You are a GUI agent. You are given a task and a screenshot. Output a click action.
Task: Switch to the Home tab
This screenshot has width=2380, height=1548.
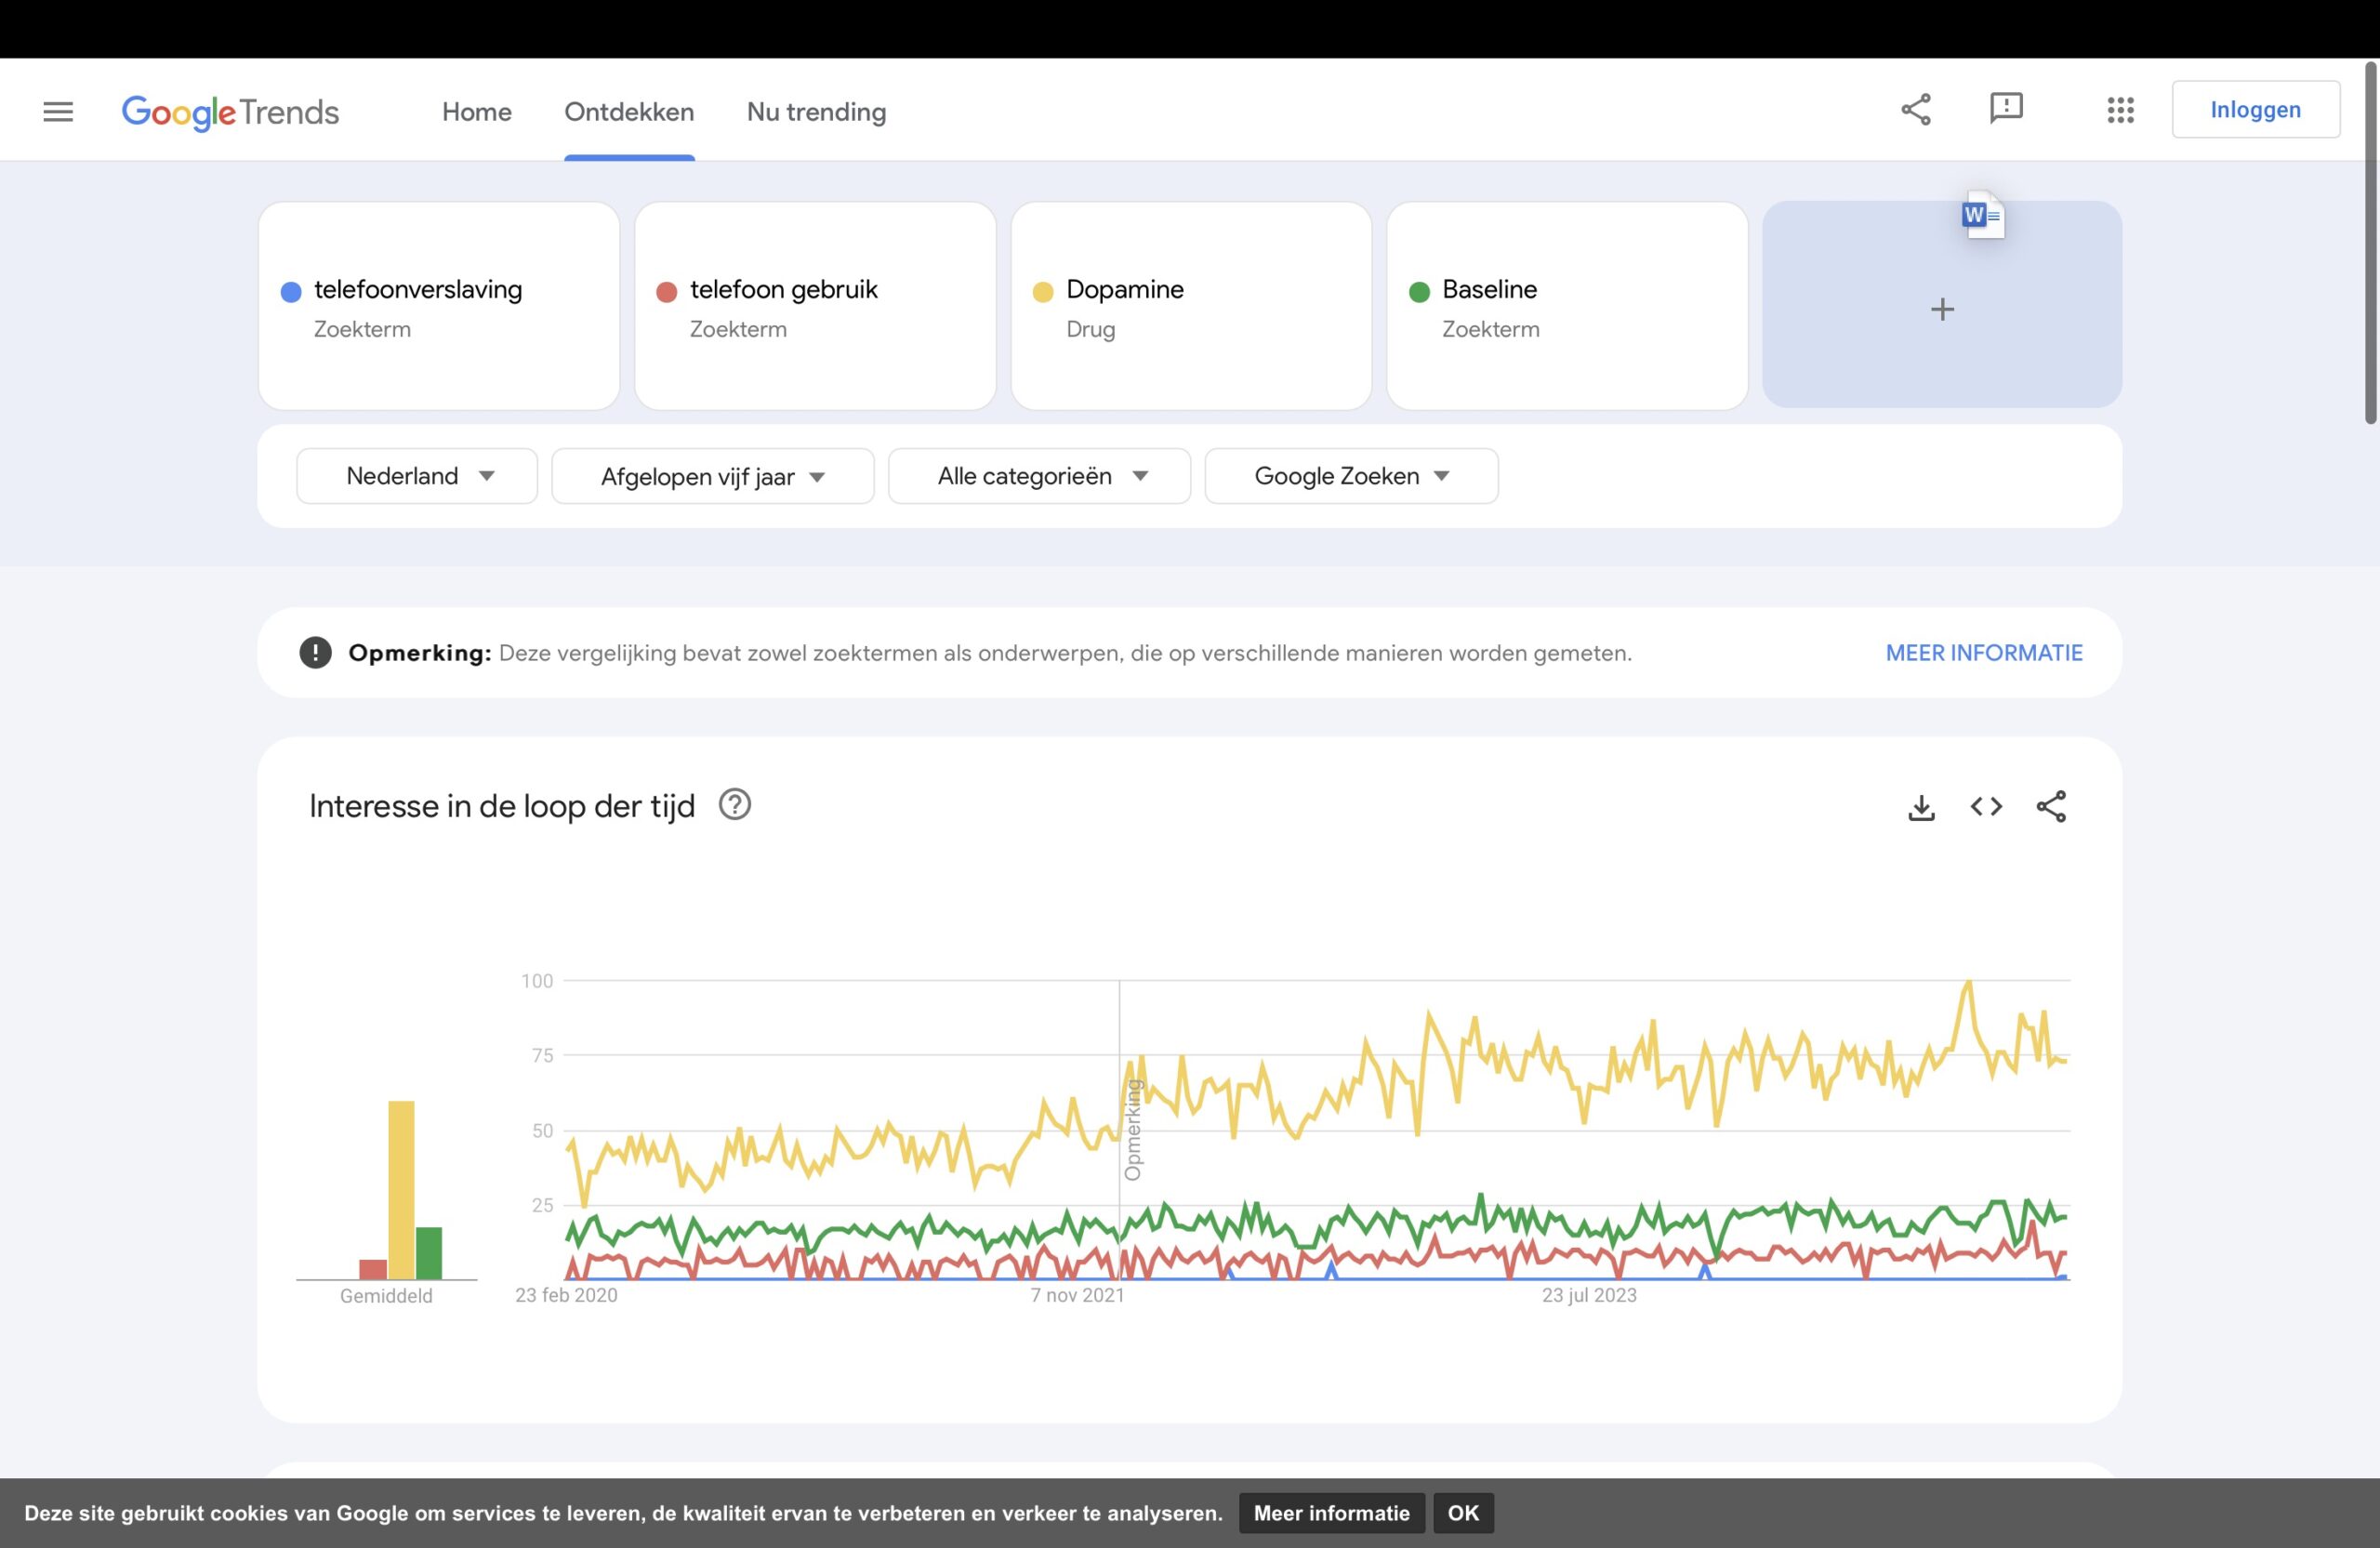(476, 111)
